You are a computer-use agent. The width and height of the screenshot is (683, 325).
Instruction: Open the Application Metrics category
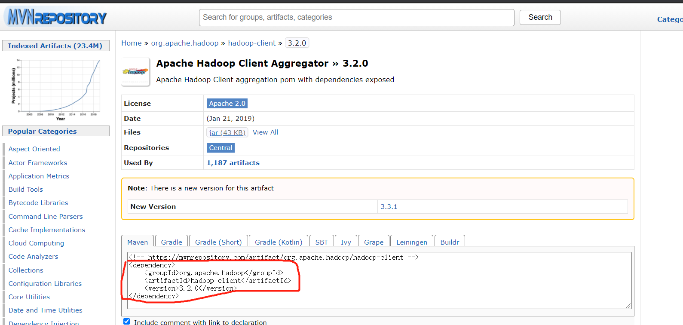tap(39, 176)
